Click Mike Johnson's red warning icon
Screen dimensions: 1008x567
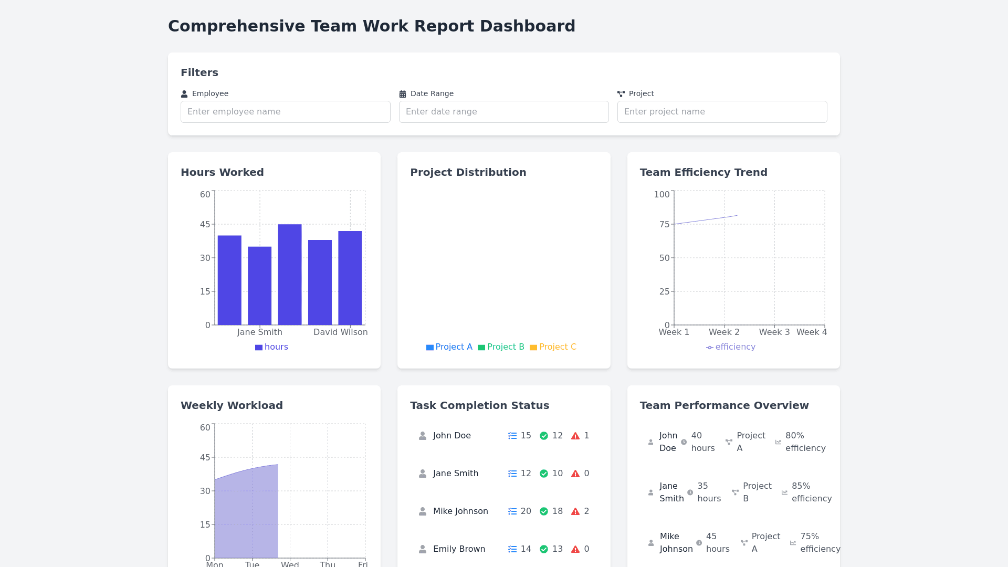(575, 511)
